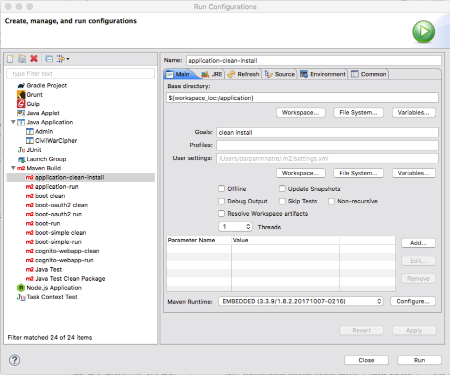Enable the Skip Tests checkbox
450x375 pixels.
pyautogui.click(x=282, y=201)
